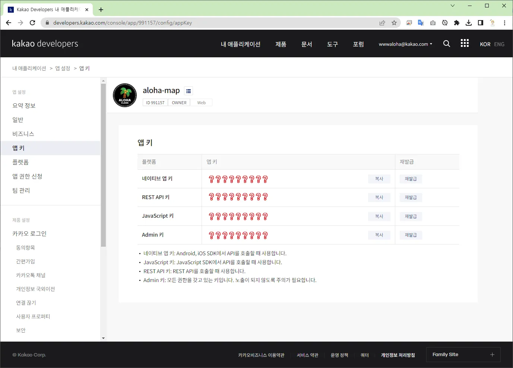Open the Chrome three-dot menu
The width and height of the screenshot is (513, 368).
504,23
